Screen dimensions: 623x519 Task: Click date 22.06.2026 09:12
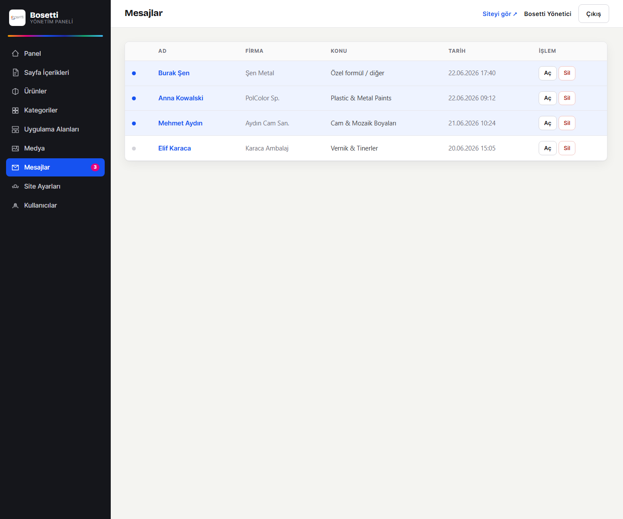[x=472, y=98]
